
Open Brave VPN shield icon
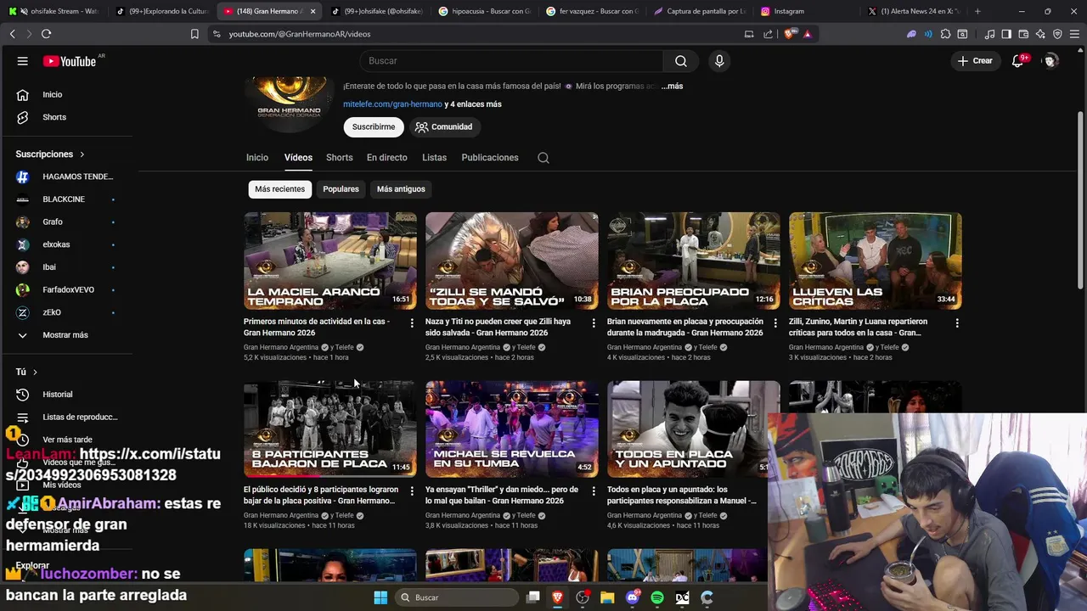click(1057, 34)
